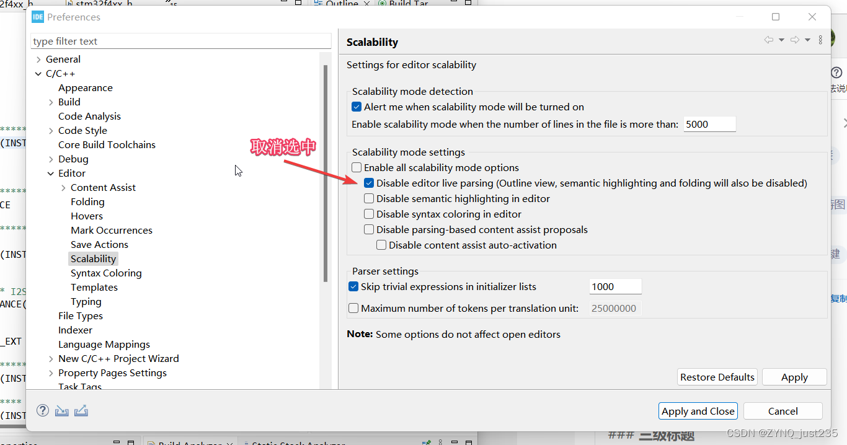Enable all scalability mode options
The width and height of the screenshot is (847, 445).
coord(357,167)
